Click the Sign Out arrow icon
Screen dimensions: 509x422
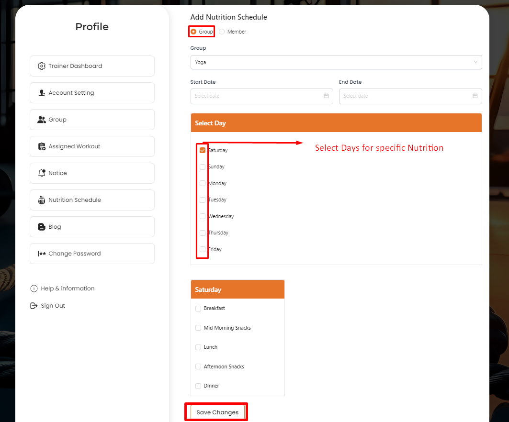[x=34, y=306]
